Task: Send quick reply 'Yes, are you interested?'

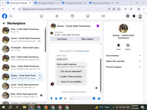Action: click(x=71, y=71)
